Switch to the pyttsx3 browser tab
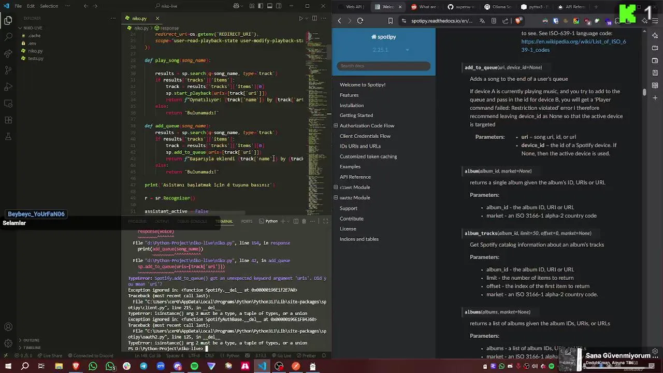Viewport: 663px width, 373px height. coord(535,7)
